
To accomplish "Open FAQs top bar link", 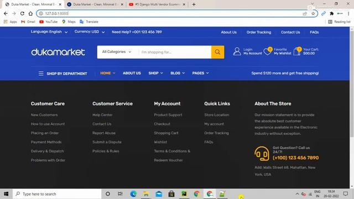I will [314, 32].
